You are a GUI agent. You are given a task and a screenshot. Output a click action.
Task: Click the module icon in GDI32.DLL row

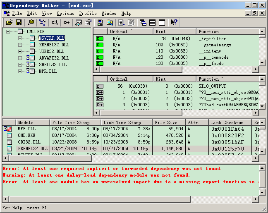[10, 142]
